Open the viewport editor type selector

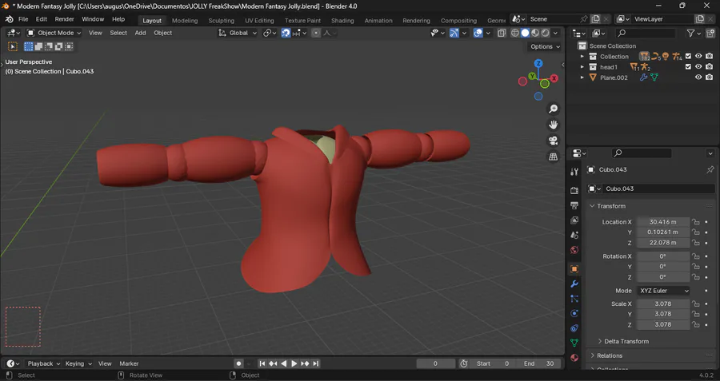click(x=12, y=33)
